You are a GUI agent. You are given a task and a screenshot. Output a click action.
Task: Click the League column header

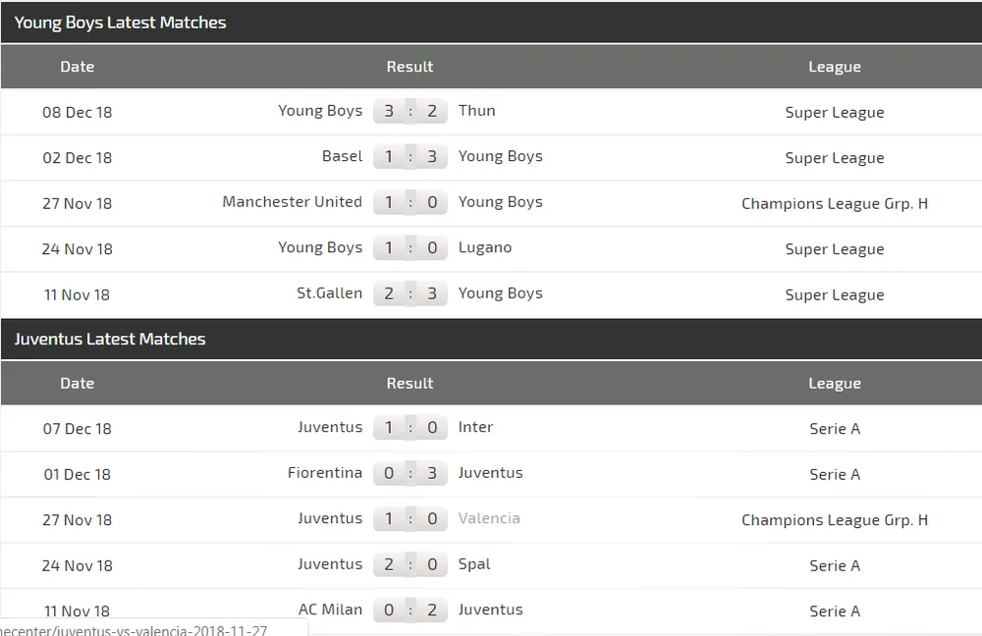pyautogui.click(x=835, y=67)
